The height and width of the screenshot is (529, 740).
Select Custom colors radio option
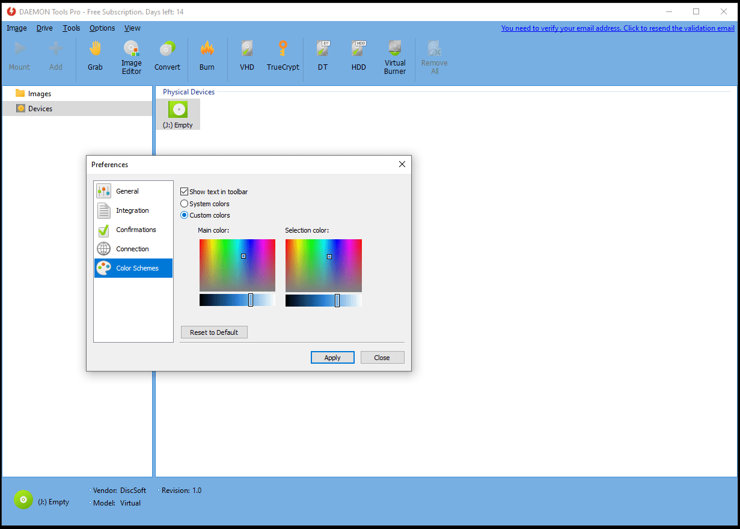click(185, 215)
